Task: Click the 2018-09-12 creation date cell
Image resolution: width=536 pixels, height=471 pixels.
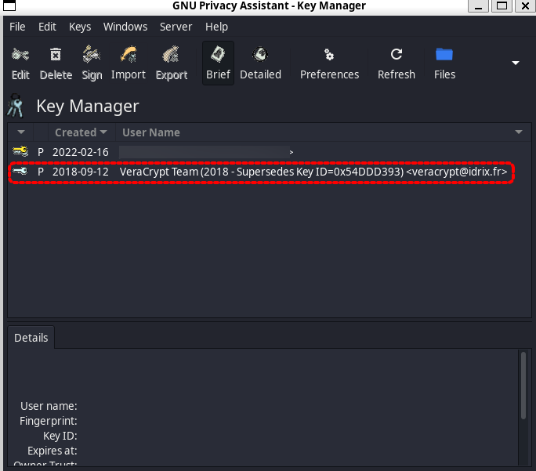Action: pos(81,172)
